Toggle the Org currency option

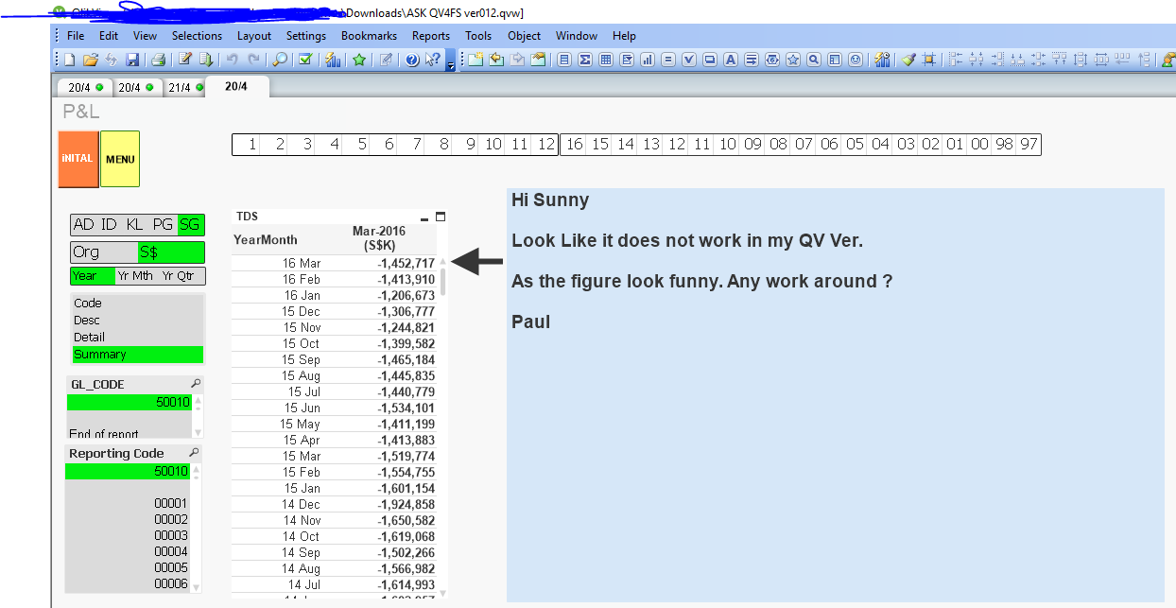tap(104, 252)
